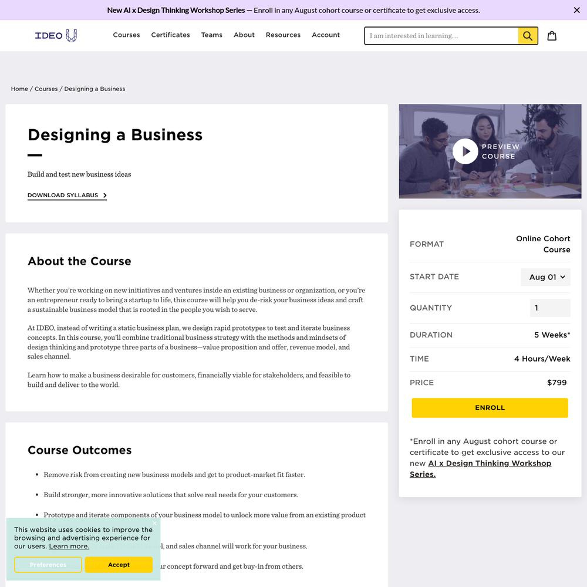This screenshot has width=587, height=587.
Task: Click the banner text New AI x Design Thinking Workshop Series
Action: [176, 10]
